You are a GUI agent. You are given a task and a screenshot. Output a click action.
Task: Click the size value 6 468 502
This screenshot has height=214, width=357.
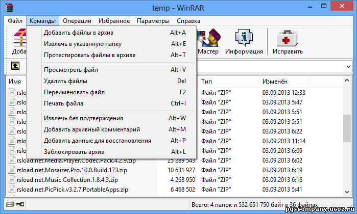pos(183,190)
